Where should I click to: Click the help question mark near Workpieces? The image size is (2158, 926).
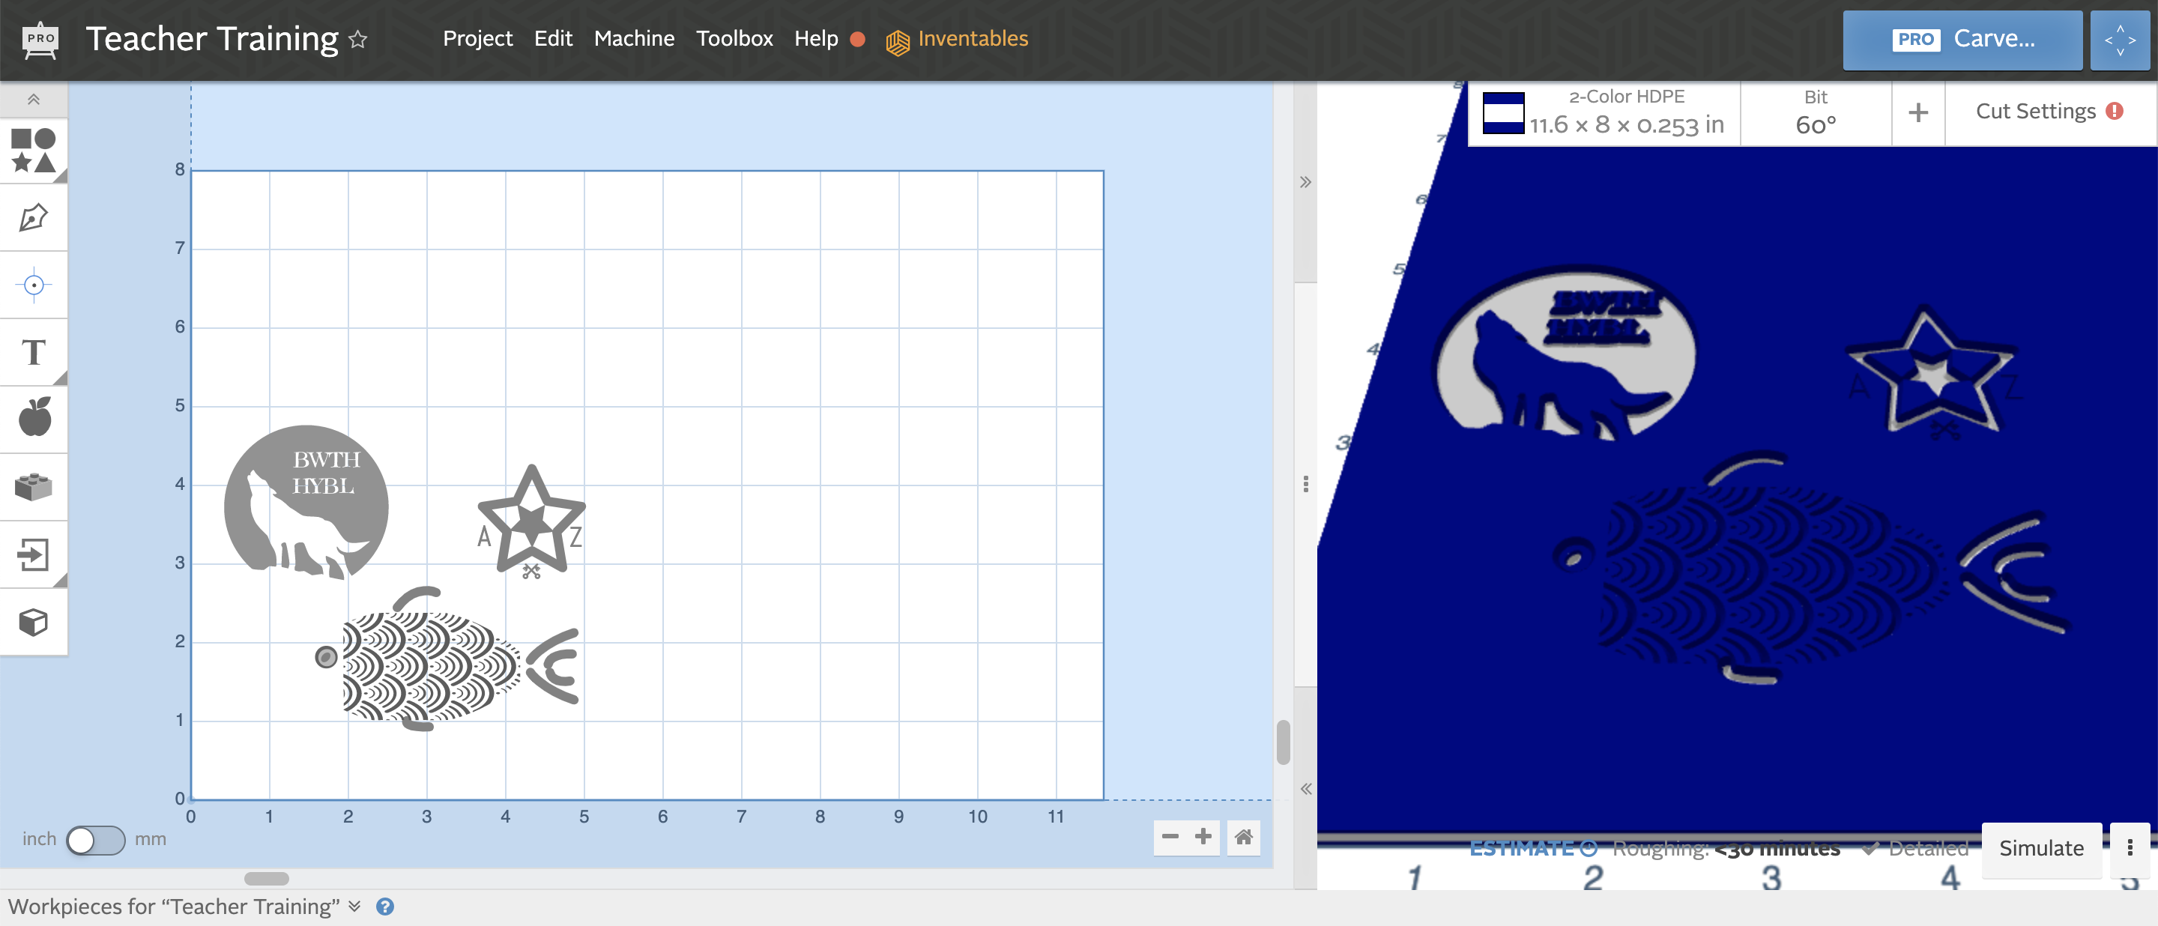click(x=386, y=907)
